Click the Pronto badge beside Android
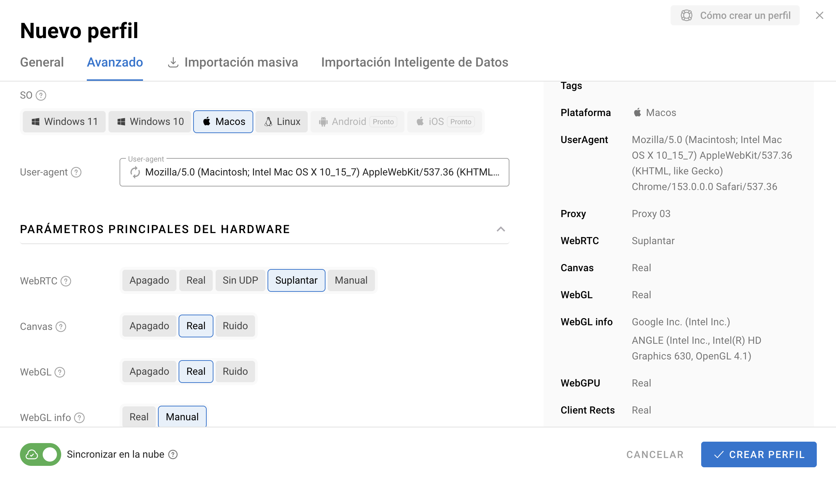Viewport: 836px width, 484px height. [383, 122]
